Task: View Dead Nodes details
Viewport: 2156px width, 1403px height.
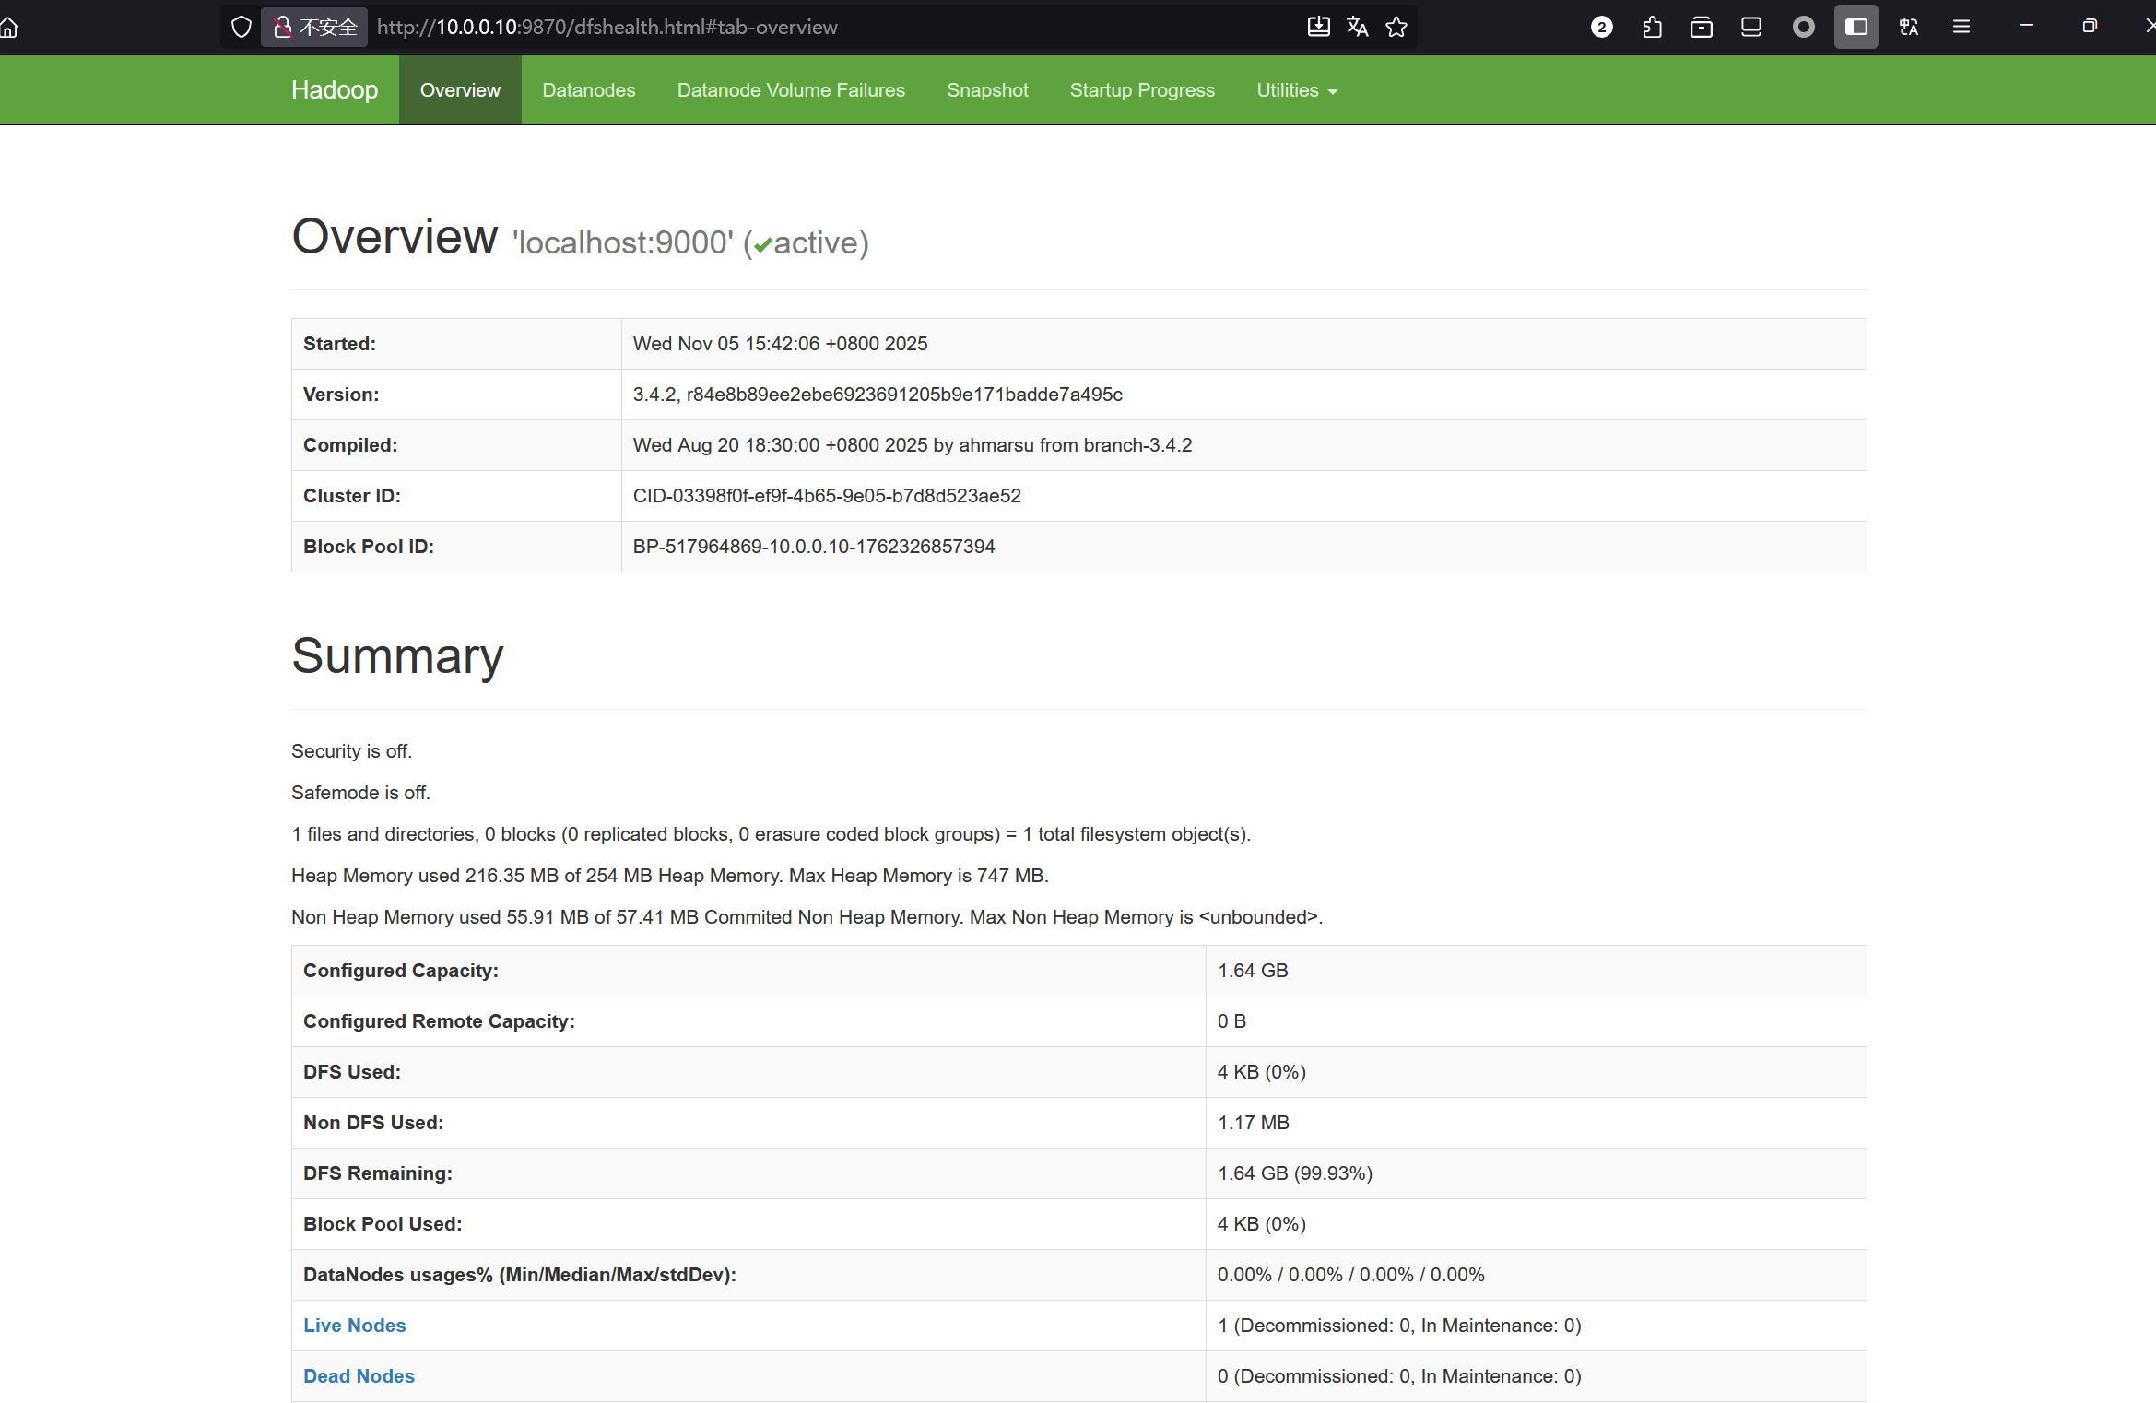Action: point(359,1375)
